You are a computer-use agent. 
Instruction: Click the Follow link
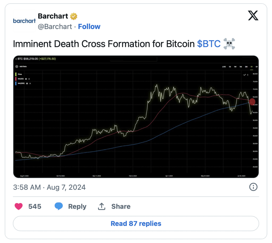tap(89, 26)
